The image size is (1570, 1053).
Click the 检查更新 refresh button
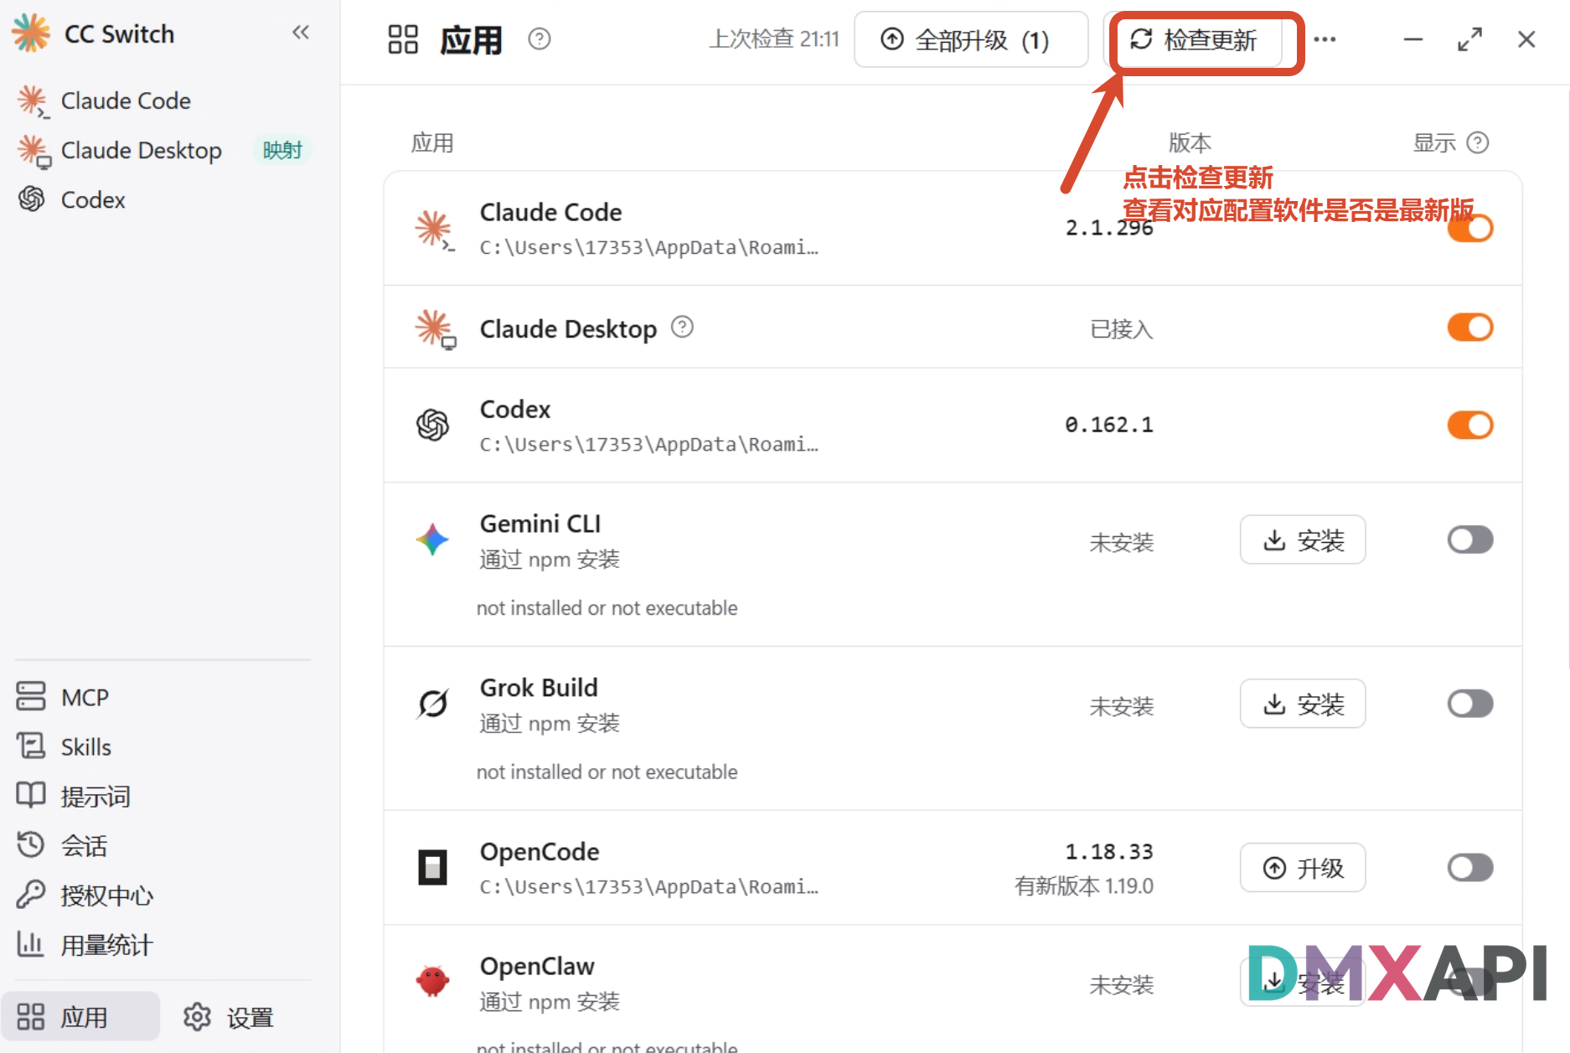pos(1195,39)
